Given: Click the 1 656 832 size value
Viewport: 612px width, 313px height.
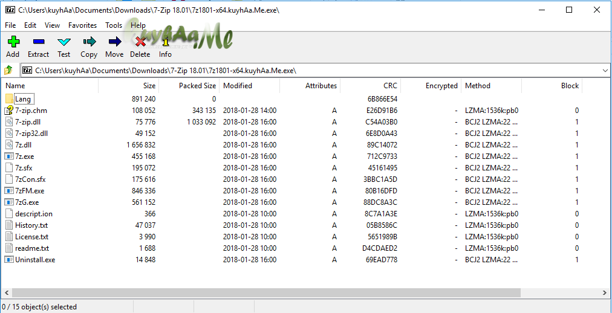Looking at the screenshot, I should (x=141, y=145).
